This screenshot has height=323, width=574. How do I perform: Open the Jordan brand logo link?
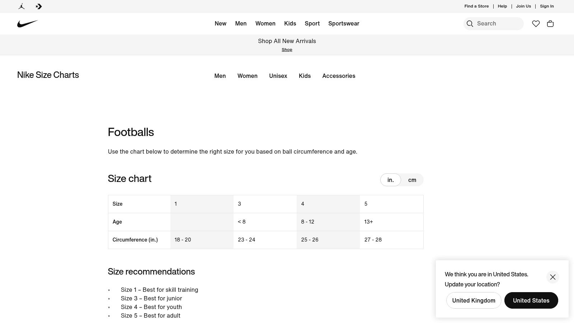[x=22, y=6]
